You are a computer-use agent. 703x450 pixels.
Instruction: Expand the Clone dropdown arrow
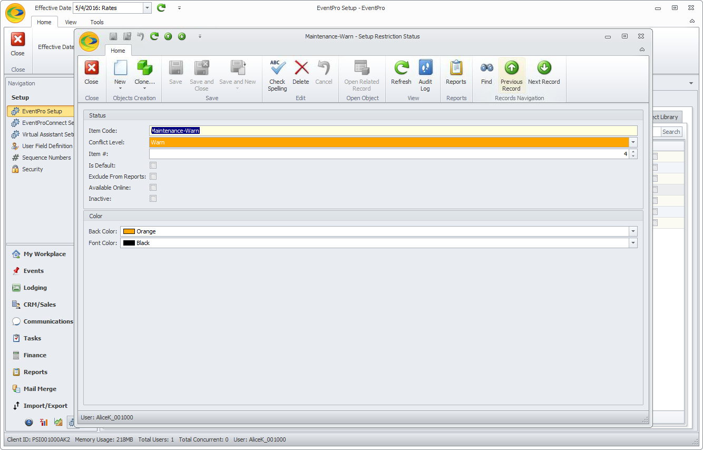click(x=144, y=89)
